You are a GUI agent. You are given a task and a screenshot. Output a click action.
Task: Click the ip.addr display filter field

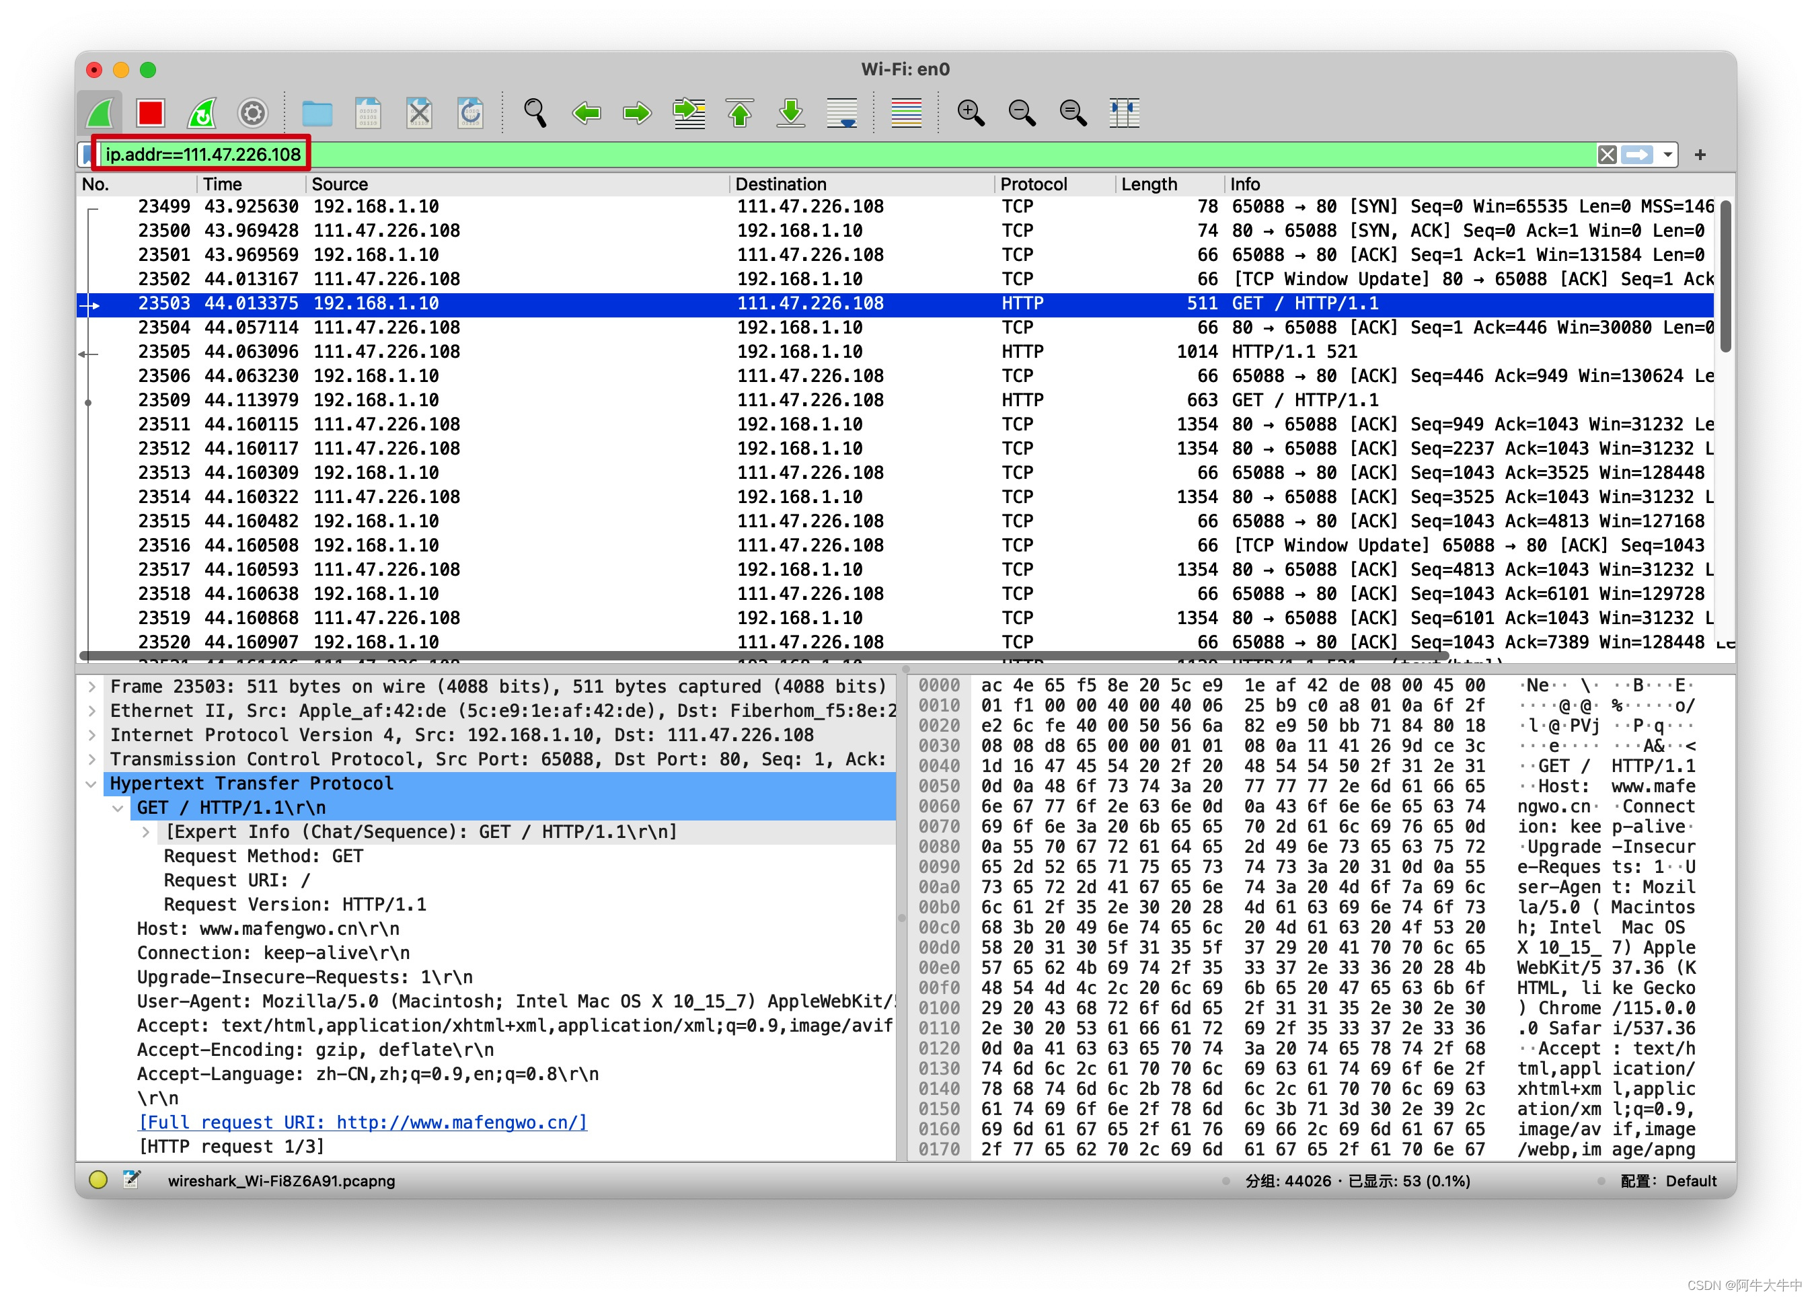tap(847, 154)
